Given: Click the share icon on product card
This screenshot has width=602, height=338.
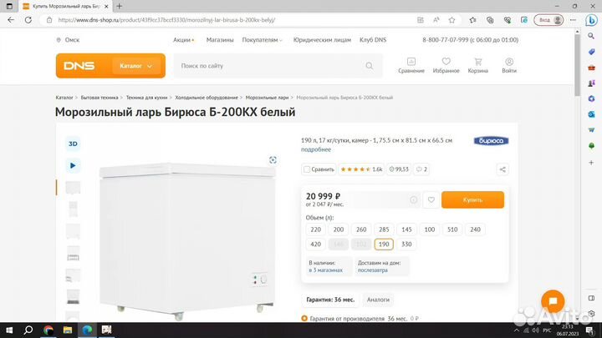Looking at the screenshot, I should pos(503,169).
